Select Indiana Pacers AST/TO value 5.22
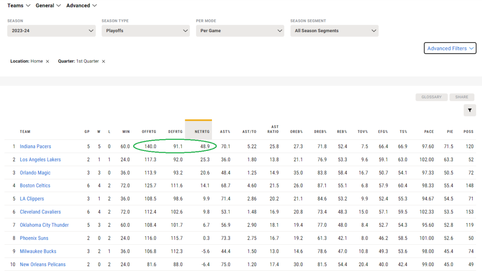482x271 pixels. [252, 146]
